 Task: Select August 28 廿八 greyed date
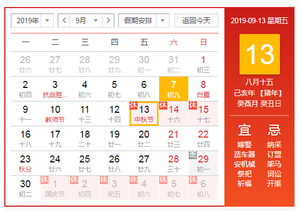point(85,64)
